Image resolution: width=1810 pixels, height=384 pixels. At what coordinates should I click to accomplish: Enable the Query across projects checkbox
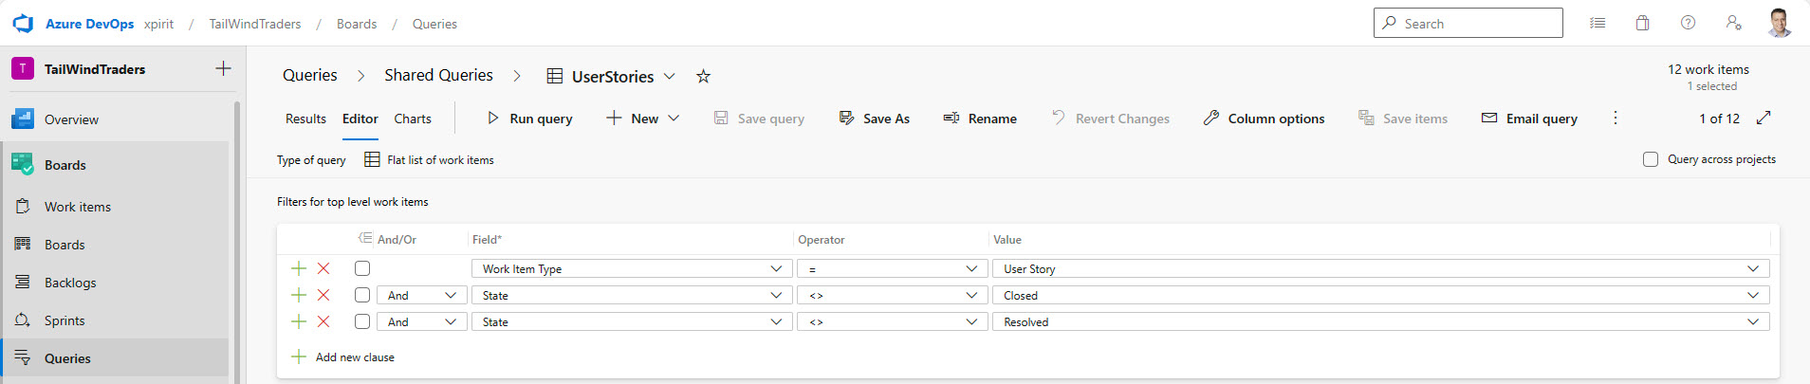[x=1651, y=159]
